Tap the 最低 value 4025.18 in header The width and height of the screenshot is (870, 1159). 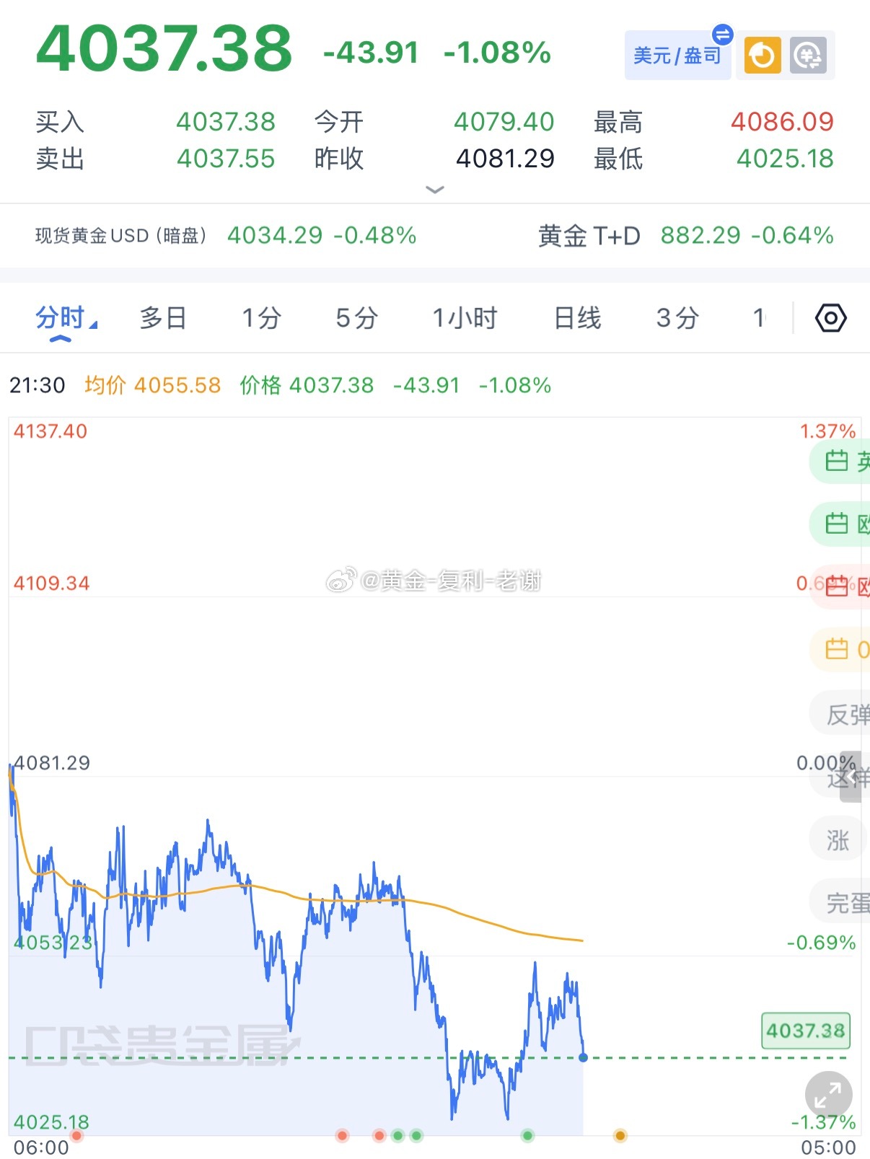[785, 159]
